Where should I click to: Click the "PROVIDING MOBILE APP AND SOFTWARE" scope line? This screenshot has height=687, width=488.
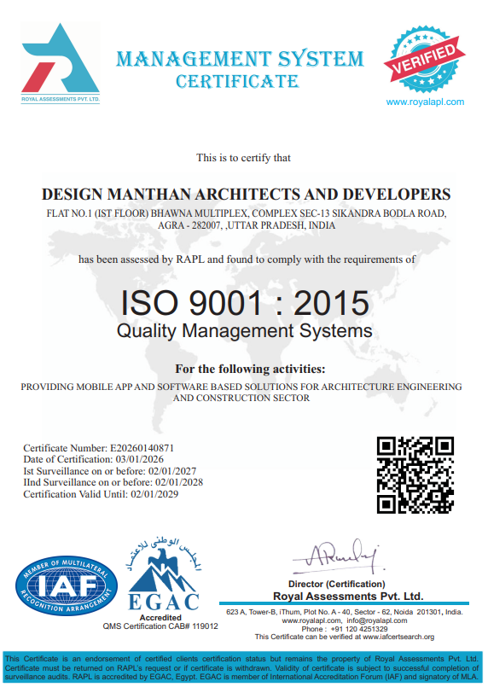[241, 387]
